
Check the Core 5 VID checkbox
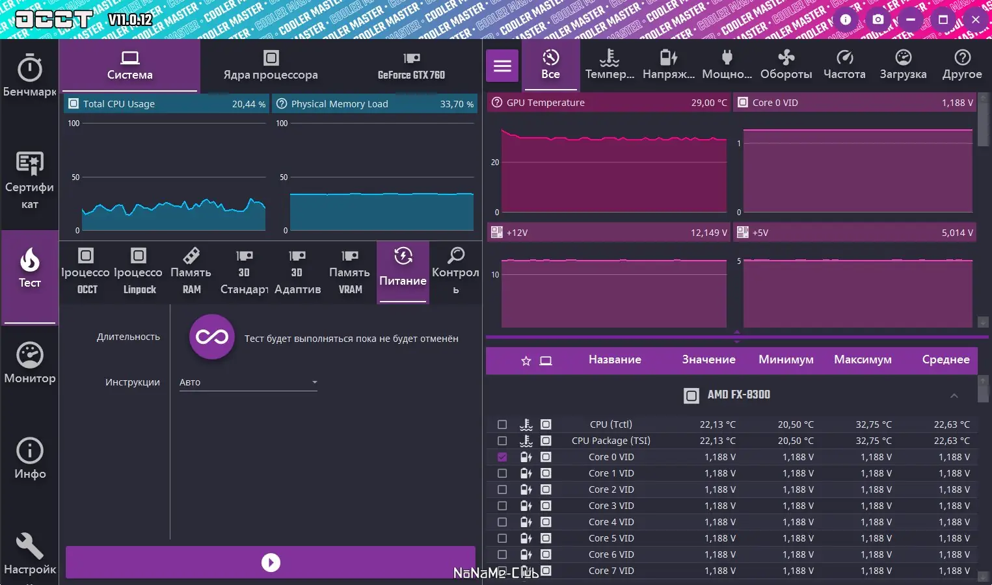(502, 538)
